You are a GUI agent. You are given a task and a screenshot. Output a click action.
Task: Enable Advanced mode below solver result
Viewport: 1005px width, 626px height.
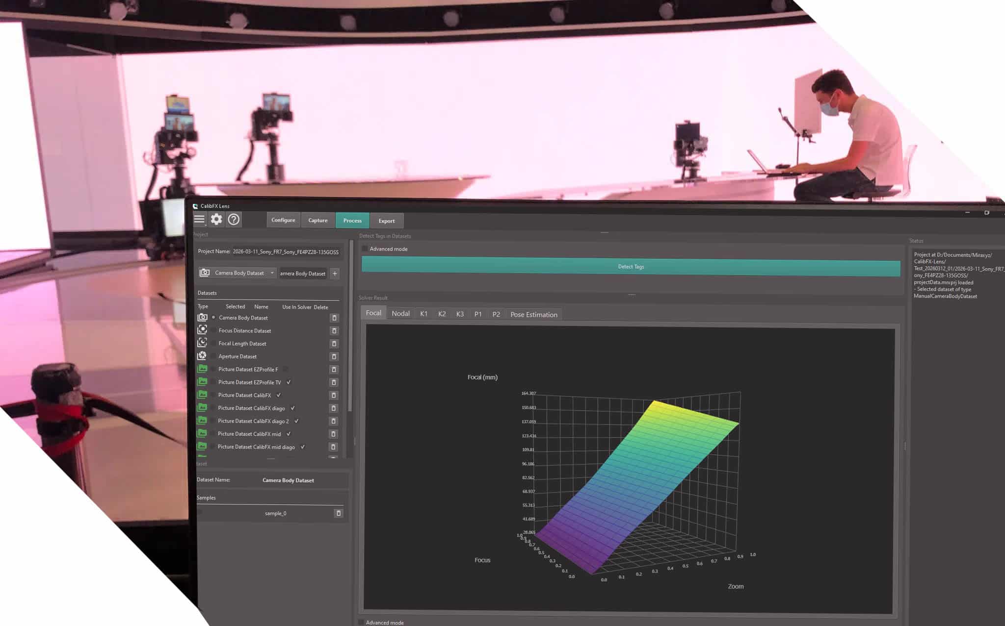[361, 623]
